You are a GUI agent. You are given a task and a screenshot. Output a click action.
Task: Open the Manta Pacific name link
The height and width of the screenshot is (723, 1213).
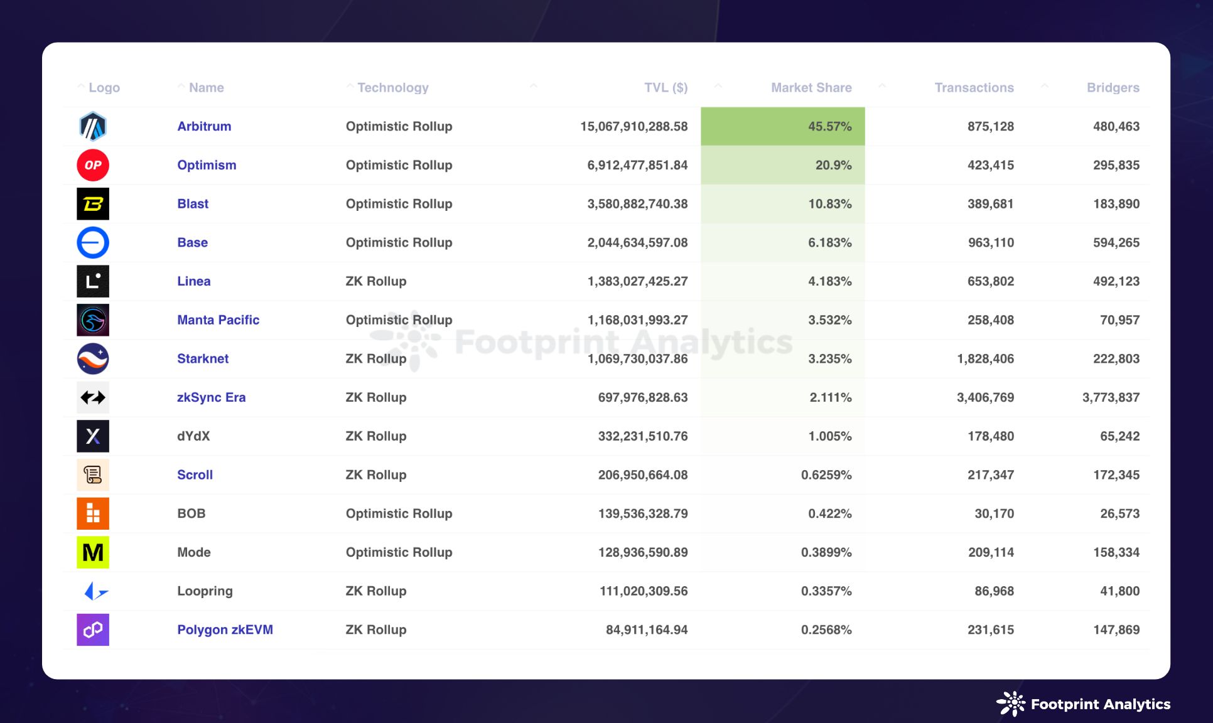click(x=218, y=320)
